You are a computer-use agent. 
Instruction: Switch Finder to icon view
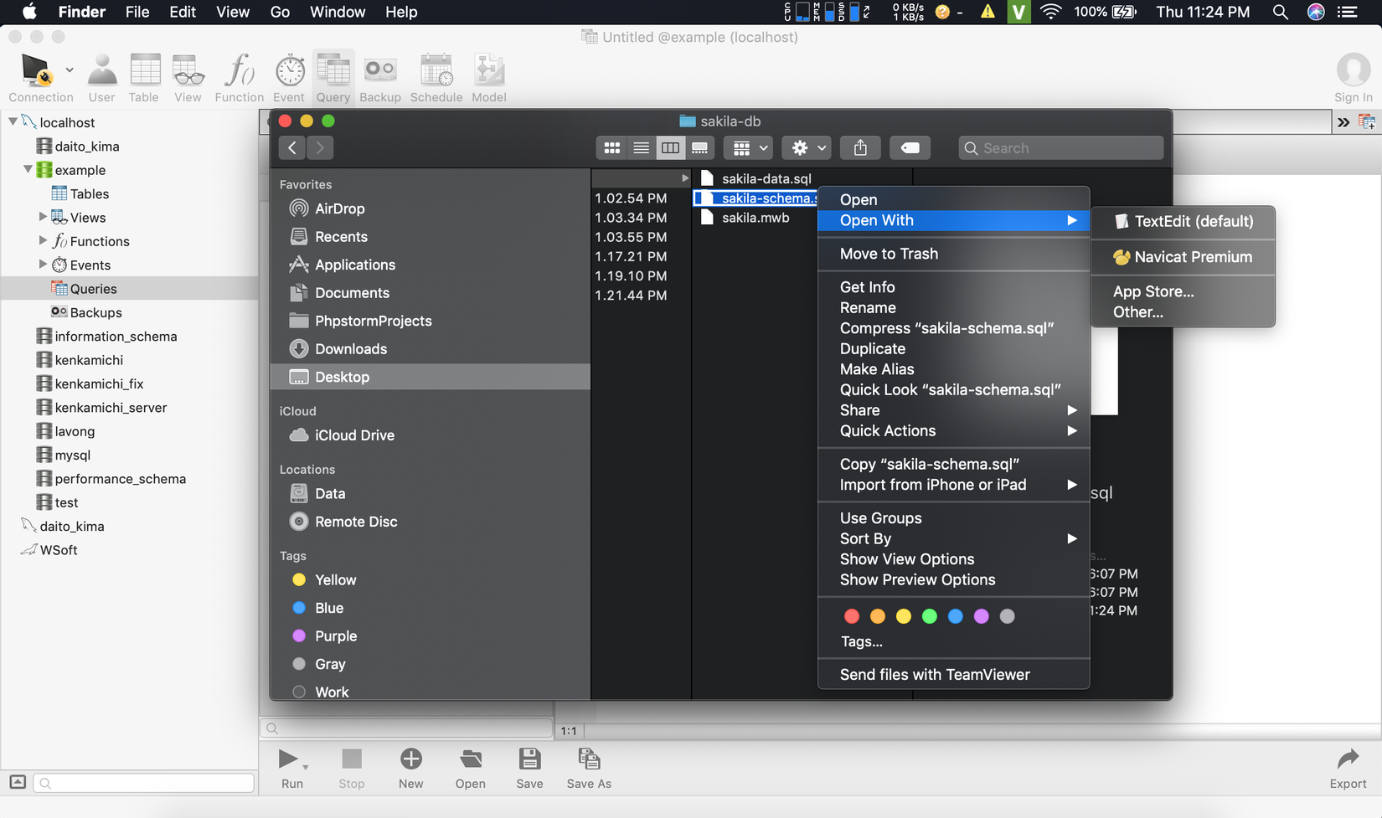(612, 148)
